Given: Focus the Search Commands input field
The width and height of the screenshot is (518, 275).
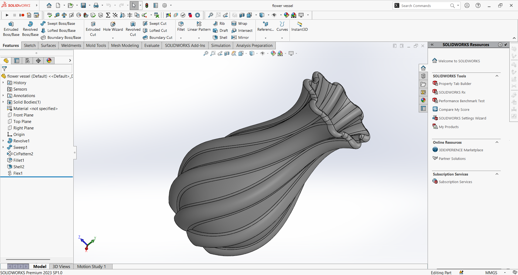Looking at the screenshot, I should point(425,6).
